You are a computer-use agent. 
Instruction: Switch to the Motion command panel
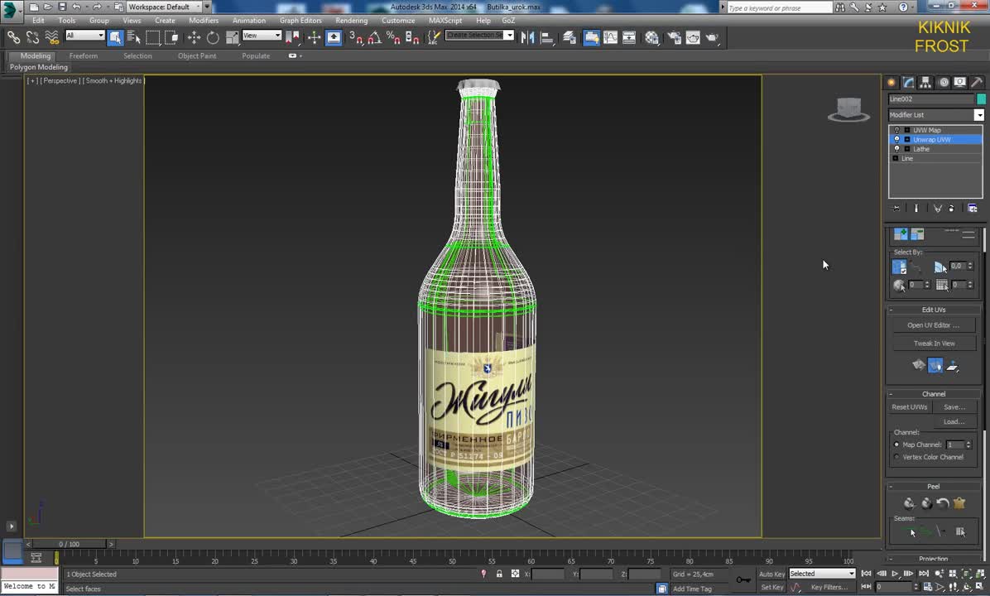(x=944, y=83)
